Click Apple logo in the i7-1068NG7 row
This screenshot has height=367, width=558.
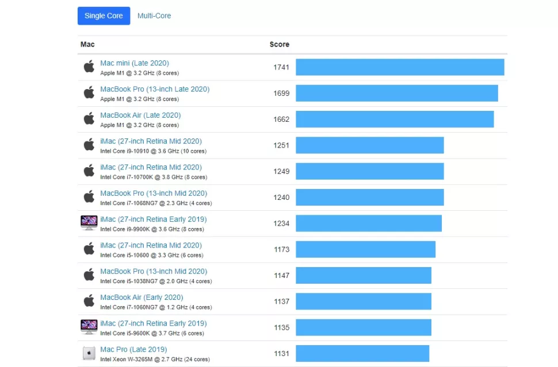tap(89, 196)
